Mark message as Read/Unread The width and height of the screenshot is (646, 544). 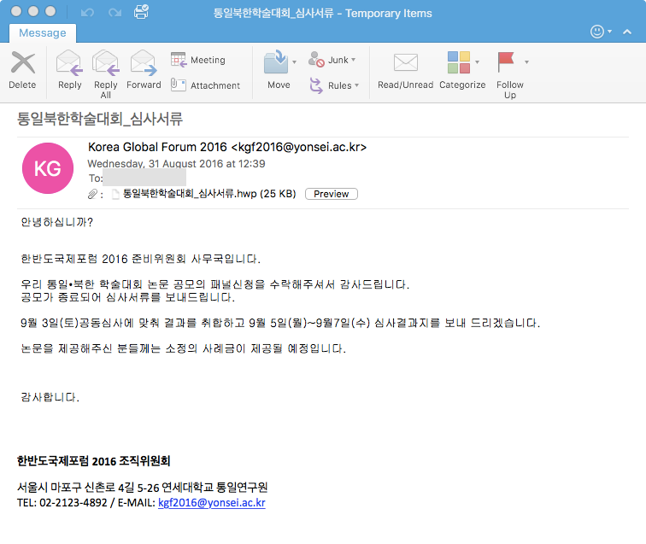click(x=406, y=69)
